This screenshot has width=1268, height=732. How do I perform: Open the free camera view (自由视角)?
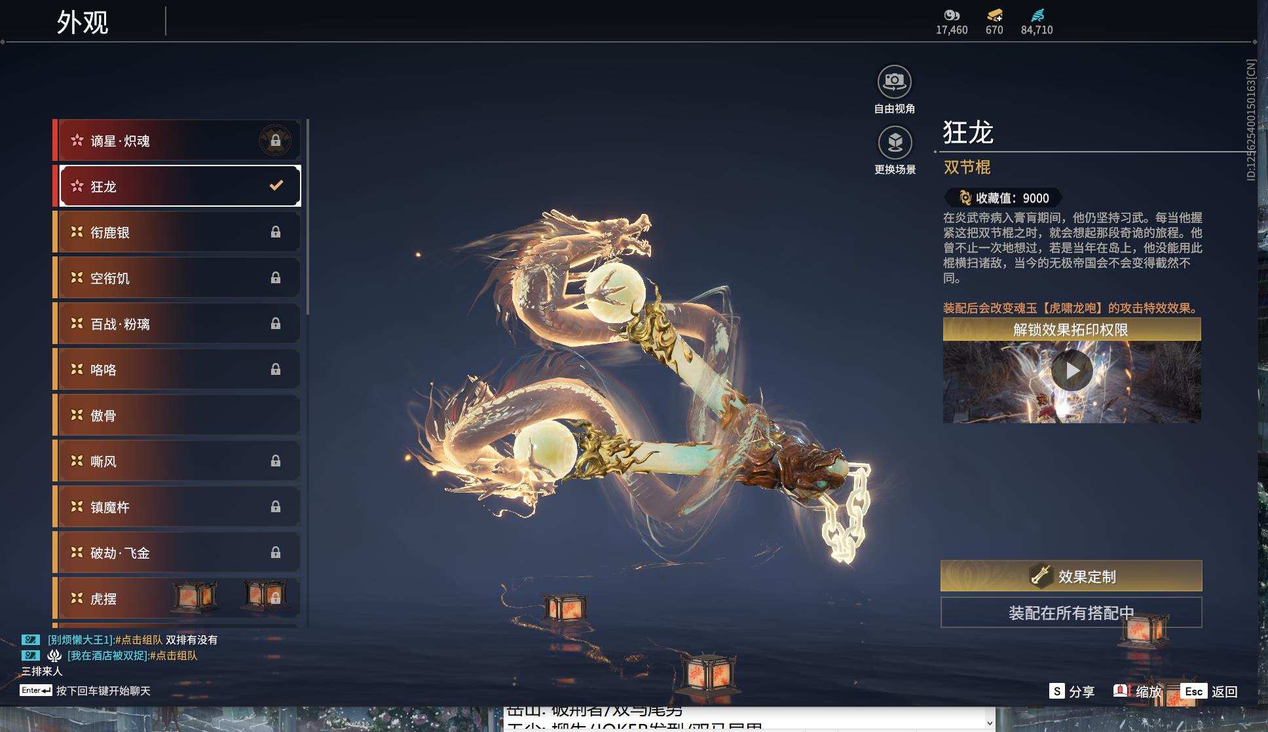tap(894, 82)
